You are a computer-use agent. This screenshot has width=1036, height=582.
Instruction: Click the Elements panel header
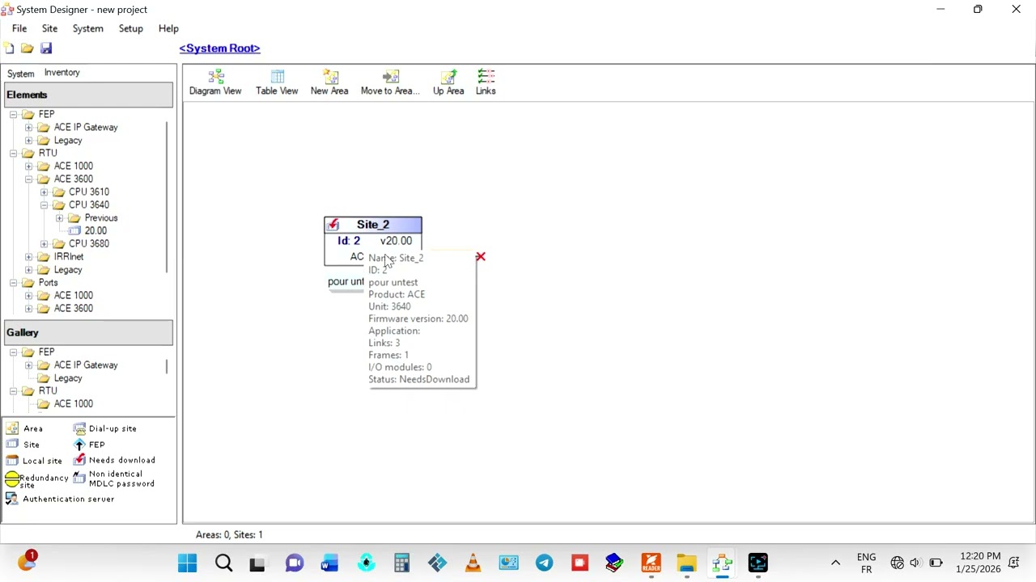click(88, 95)
